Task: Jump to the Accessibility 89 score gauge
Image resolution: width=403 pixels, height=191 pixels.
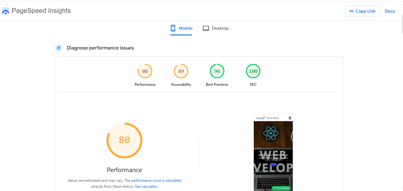Action: click(181, 71)
